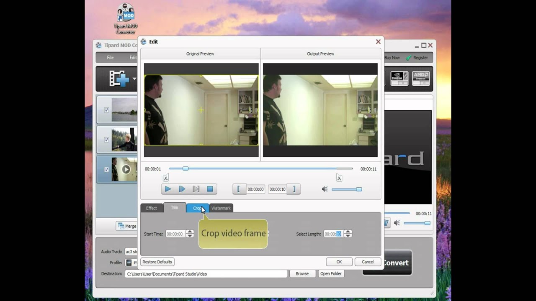Click right scissors trim marker

(339, 178)
